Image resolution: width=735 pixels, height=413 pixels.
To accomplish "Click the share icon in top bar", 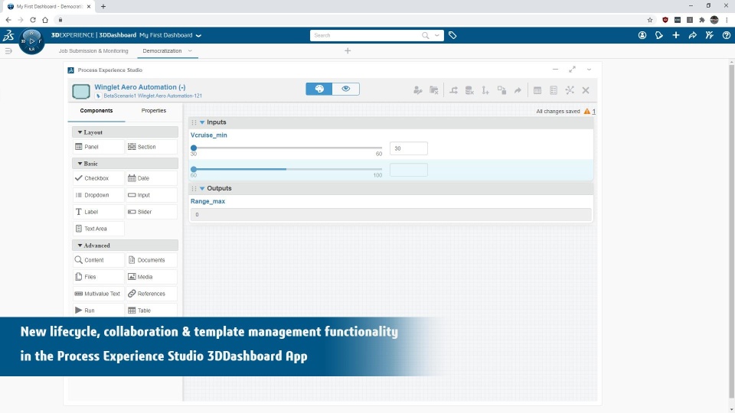I will tap(692, 35).
